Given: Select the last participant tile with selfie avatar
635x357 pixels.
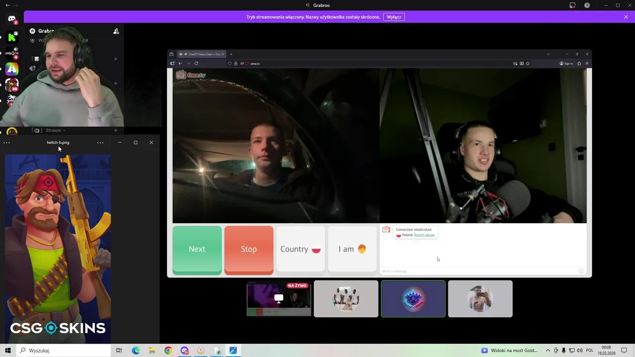Looking at the screenshot, I should (480, 298).
